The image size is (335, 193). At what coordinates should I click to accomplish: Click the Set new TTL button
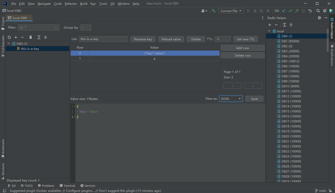(246, 39)
